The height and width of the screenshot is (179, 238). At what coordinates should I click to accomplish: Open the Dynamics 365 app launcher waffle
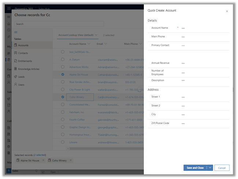pyautogui.click(x=9, y=8)
